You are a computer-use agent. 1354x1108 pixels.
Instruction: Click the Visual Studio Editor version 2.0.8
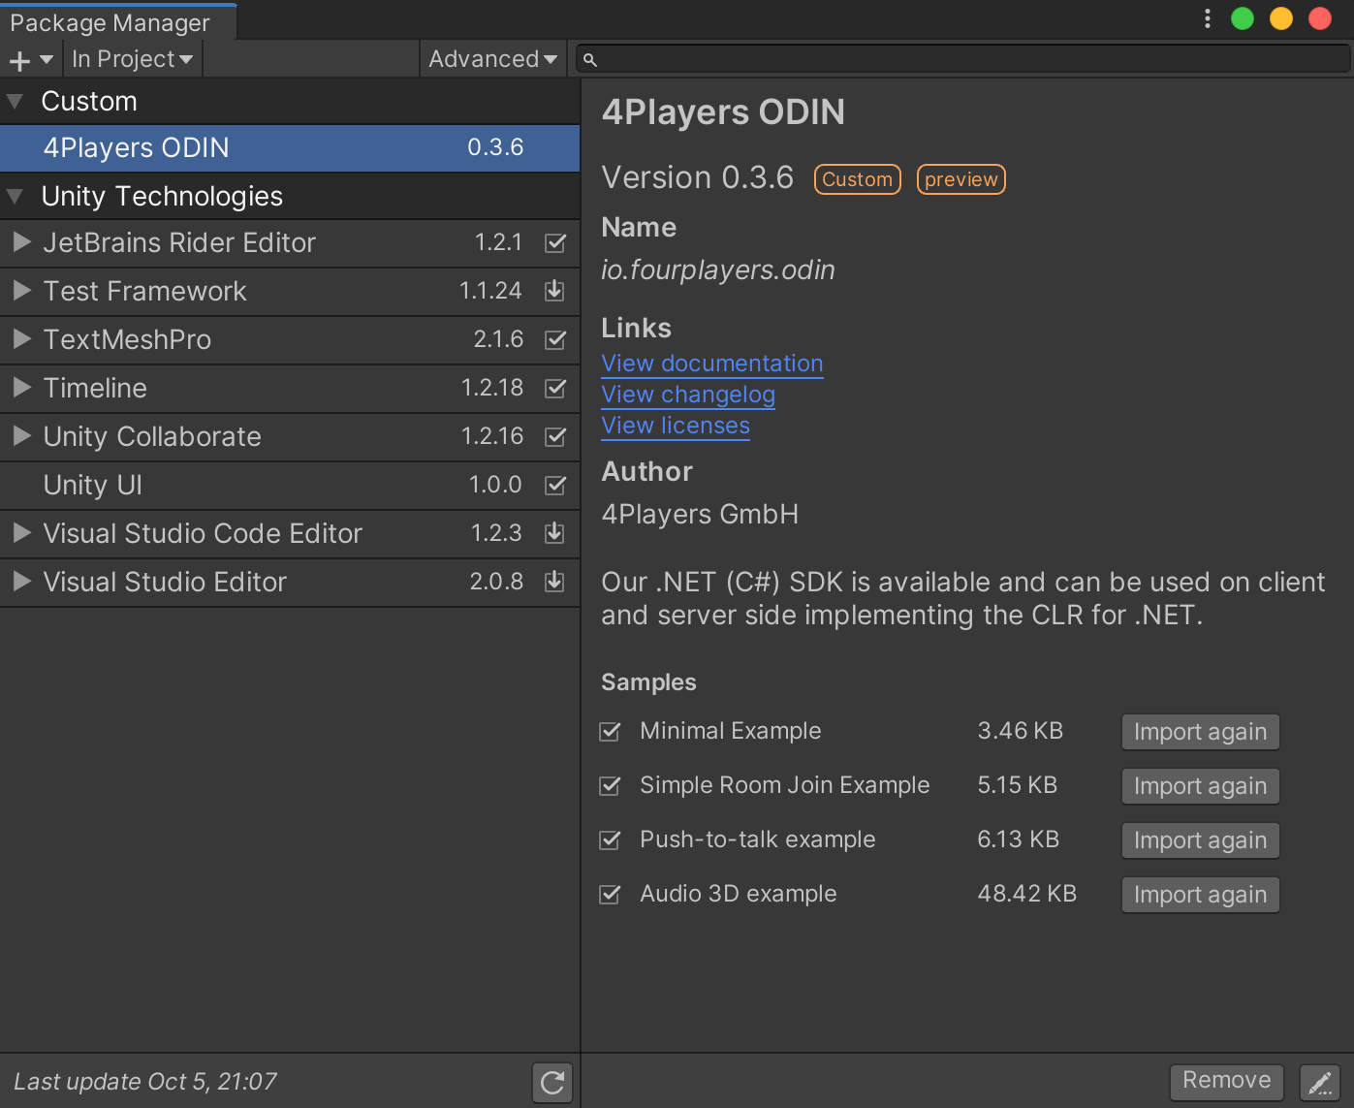coord(496,582)
